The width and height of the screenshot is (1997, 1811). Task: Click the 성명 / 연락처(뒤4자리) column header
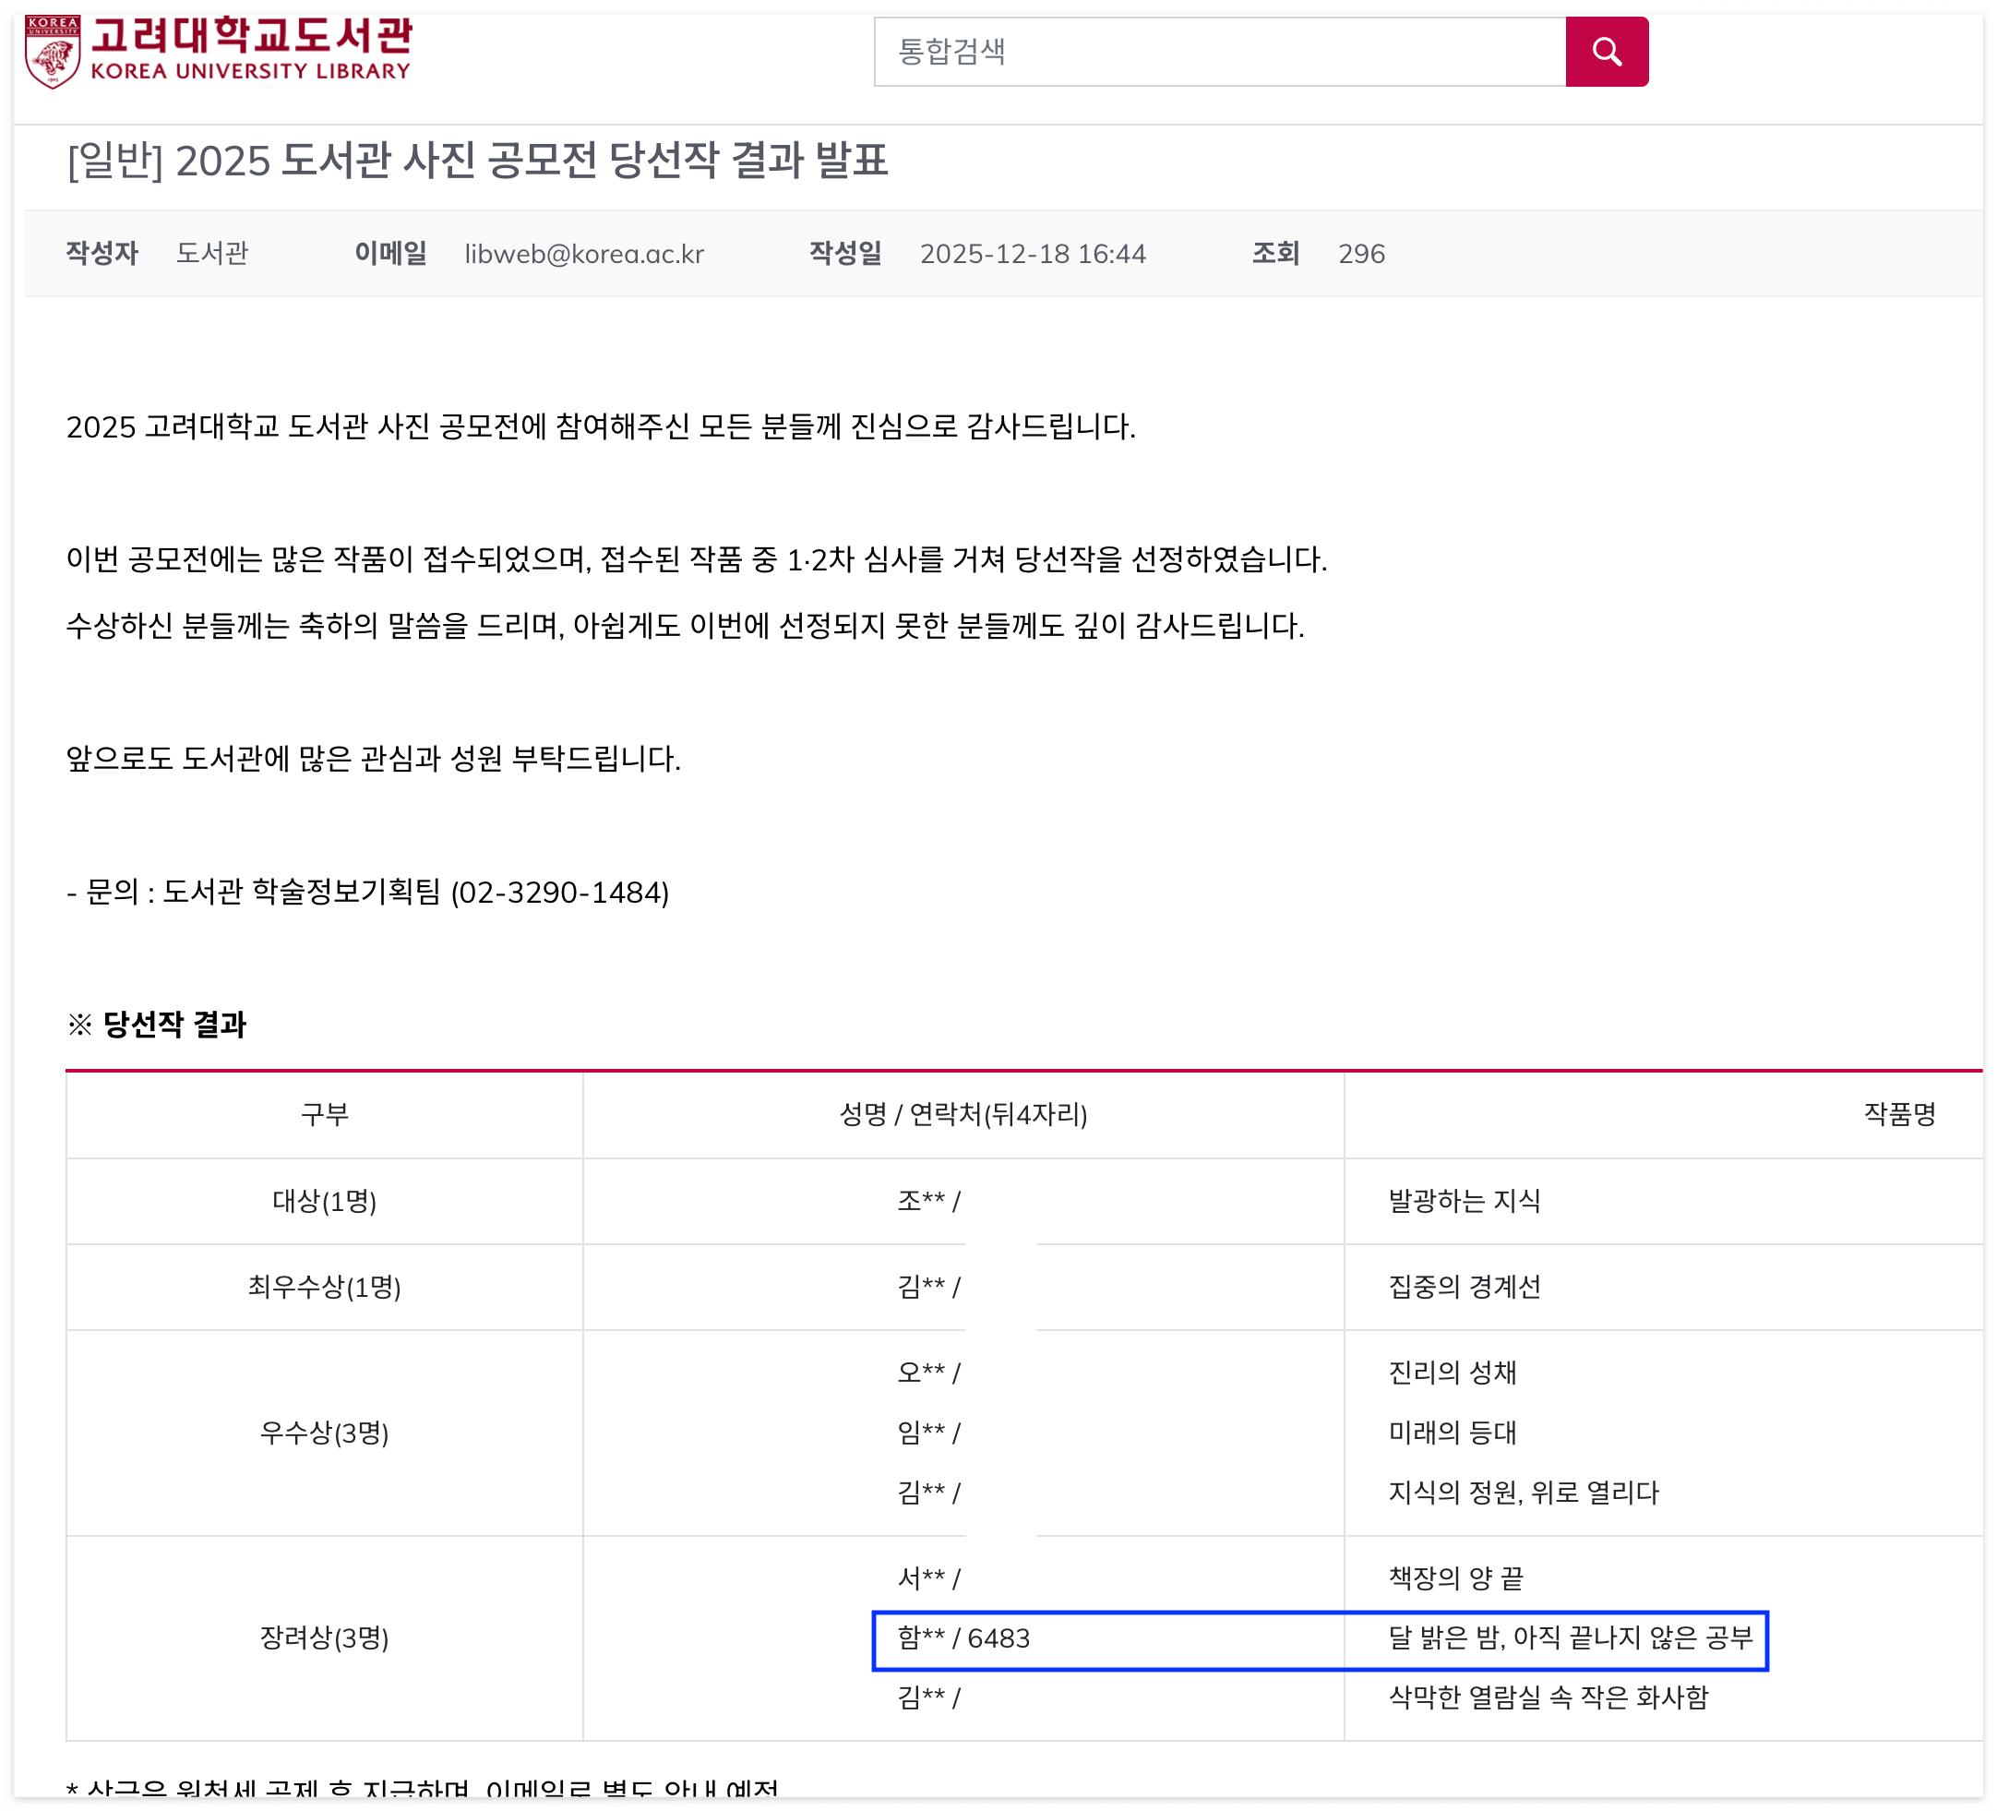(963, 1114)
